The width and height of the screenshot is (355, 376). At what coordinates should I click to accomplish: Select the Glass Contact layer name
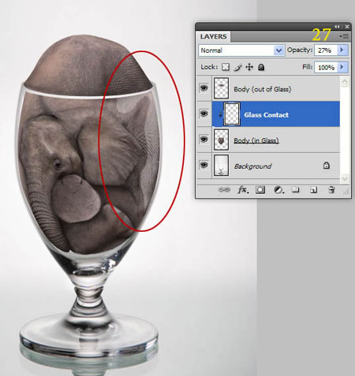[266, 115]
